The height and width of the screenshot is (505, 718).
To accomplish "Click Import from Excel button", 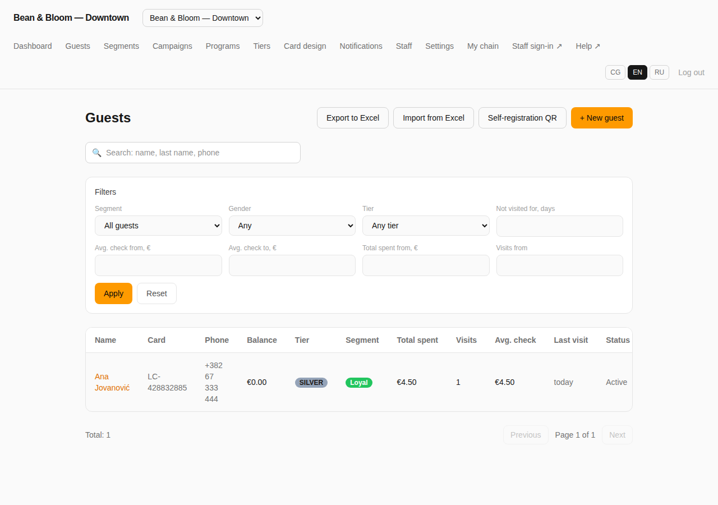I will coord(434,118).
